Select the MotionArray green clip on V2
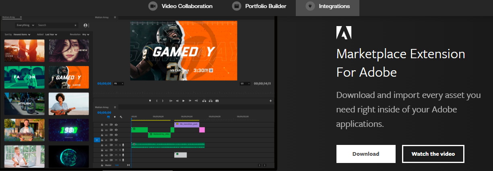Image resolution: width=493 pixels, height=171 pixels. (159, 135)
